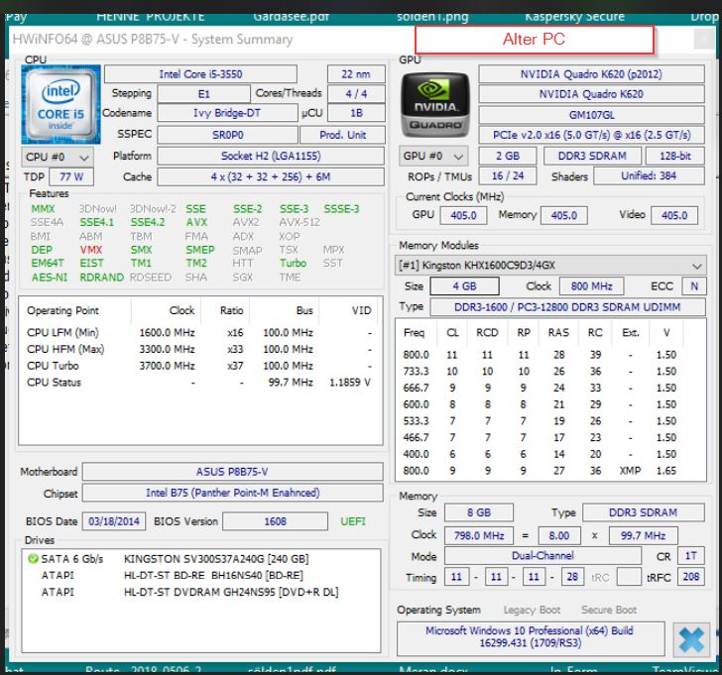Screen dimensions: 722x675
Task: Close summary with blue X button
Action: click(691, 639)
